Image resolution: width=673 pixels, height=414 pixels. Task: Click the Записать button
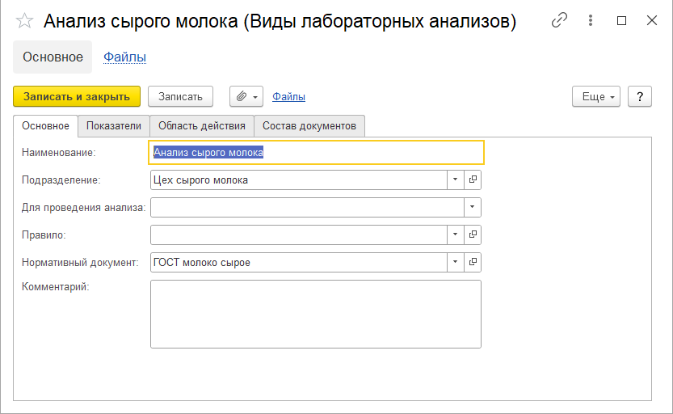click(180, 96)
